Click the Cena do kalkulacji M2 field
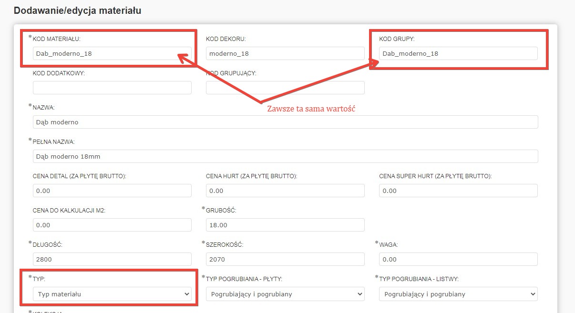The height and width of the screenshot is (313, 575). (112, 225)
